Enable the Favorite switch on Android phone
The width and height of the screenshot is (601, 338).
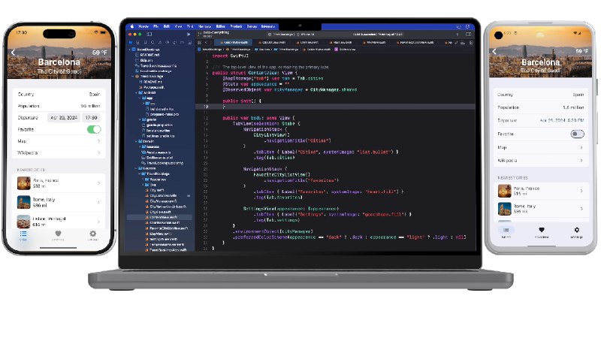577,134
